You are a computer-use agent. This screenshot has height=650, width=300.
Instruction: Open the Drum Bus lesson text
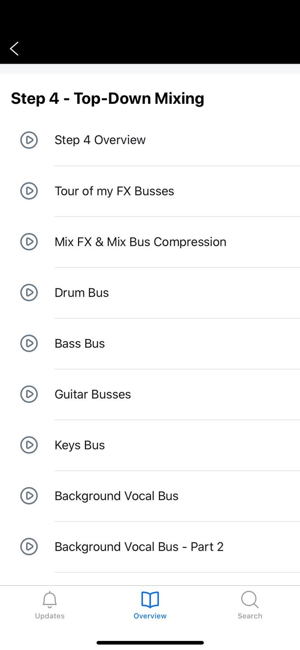tap(82, 292)
